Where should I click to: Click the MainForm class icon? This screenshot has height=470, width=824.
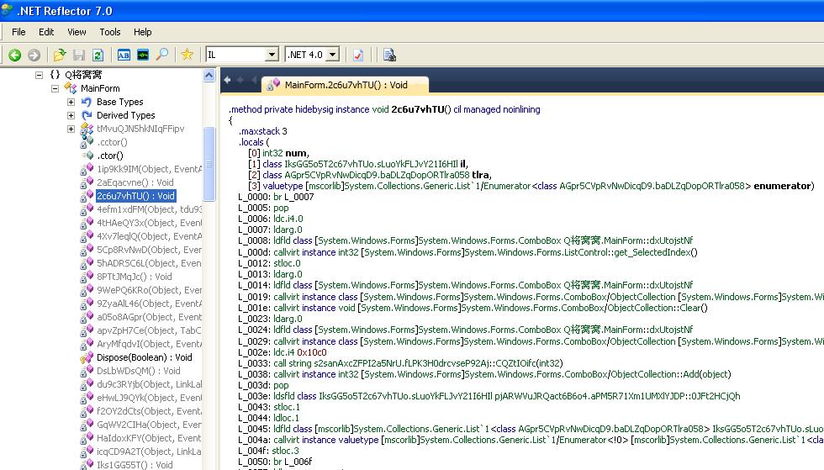click(x=71, y=88)
